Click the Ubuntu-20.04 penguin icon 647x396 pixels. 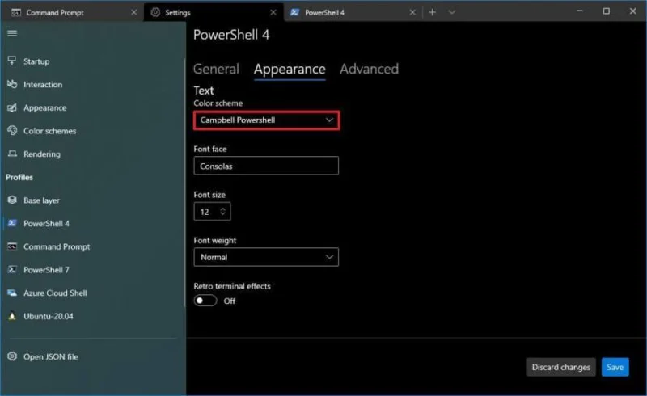click(x=12, y=316)
